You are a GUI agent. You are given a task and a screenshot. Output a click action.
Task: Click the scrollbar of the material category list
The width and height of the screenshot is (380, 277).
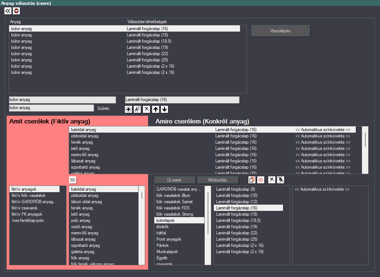point(208,225)
